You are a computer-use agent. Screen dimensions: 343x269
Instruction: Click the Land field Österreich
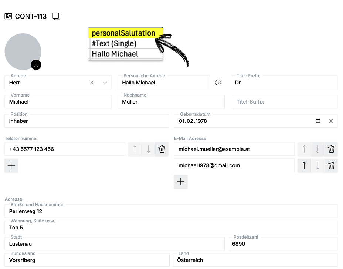255,260
